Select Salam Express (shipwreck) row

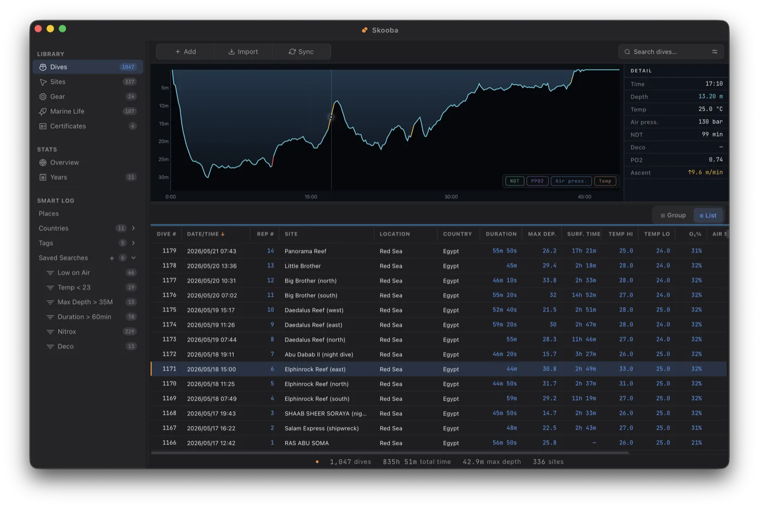pyautogui.click(x=439, y=428)
